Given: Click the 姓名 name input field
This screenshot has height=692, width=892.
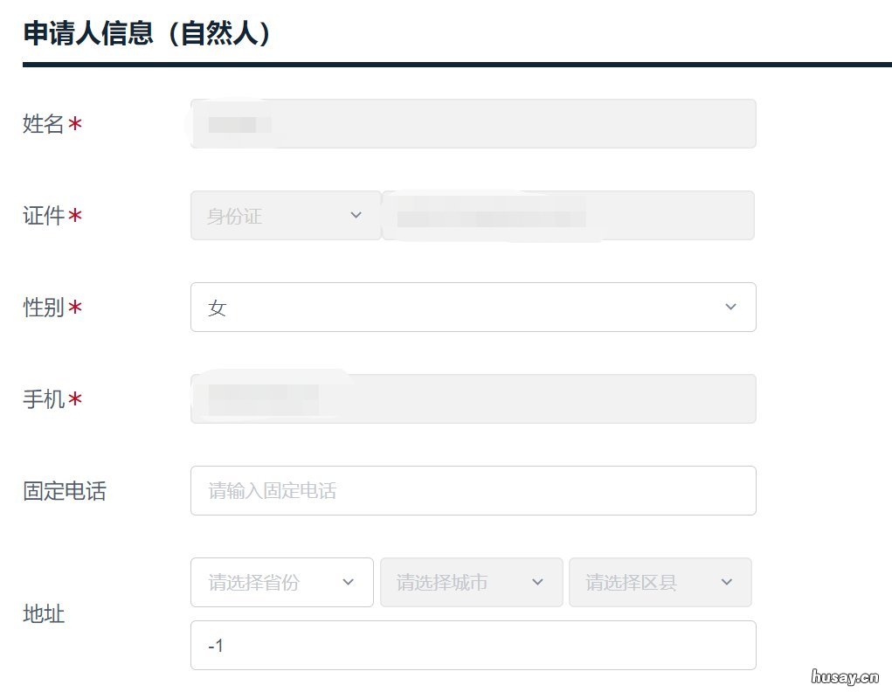Looking at the screenshot, I should coord(473,124).
